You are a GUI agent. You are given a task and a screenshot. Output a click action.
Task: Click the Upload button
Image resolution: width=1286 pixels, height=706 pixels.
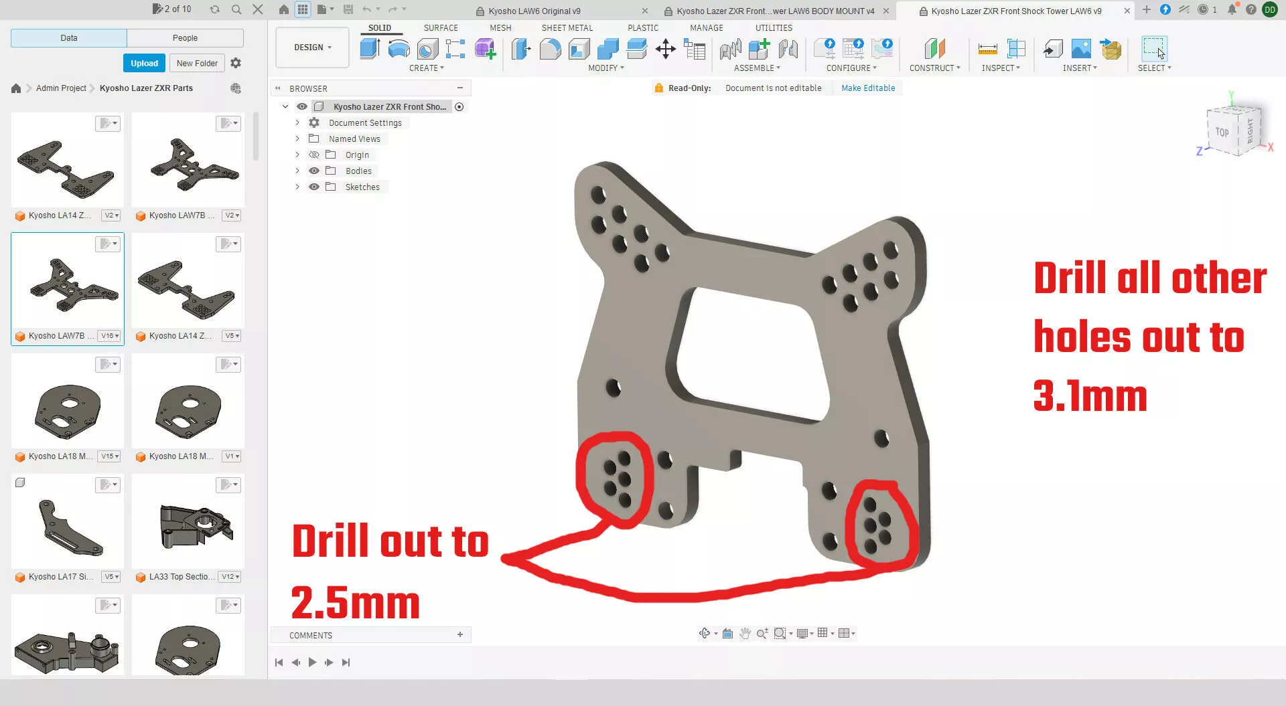144,63
